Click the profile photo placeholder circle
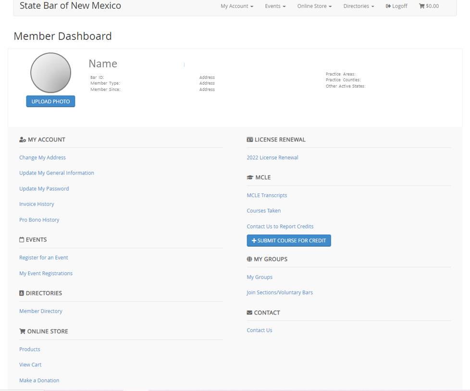This screenshot has height=391, width=470. pos(50,73)
